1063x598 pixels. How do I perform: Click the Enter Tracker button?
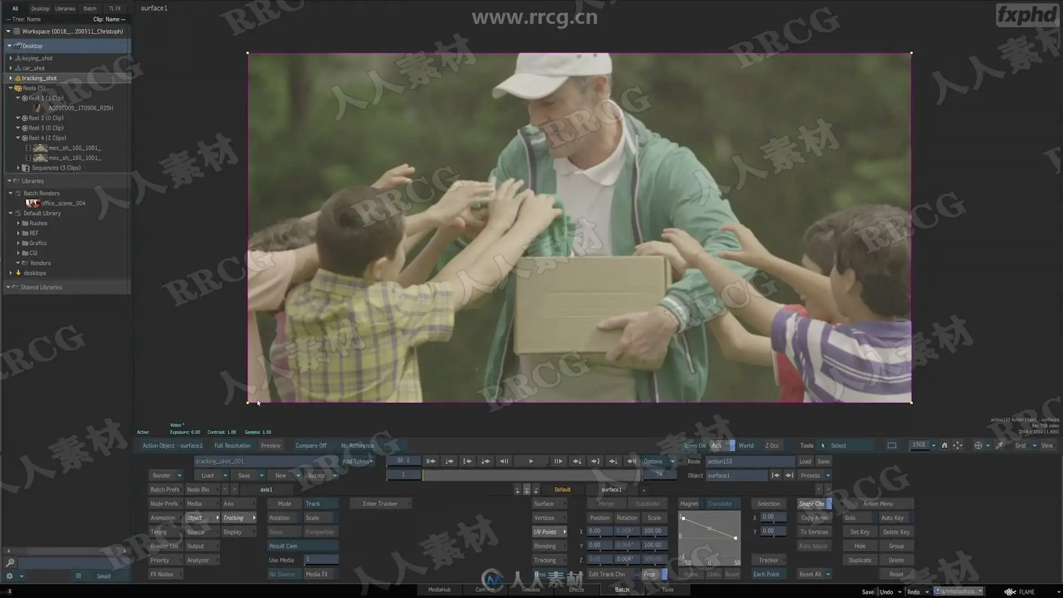coord(380,504)
